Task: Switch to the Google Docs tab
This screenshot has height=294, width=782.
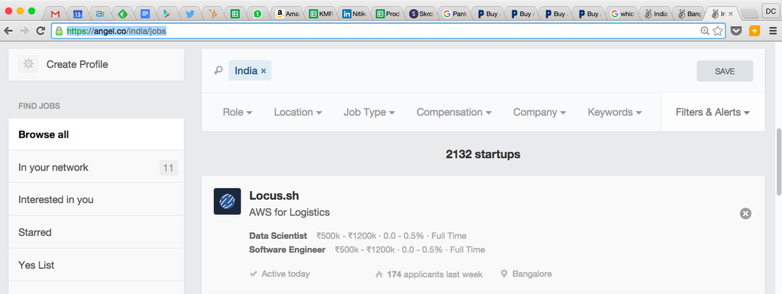Action: click(145, 13)
